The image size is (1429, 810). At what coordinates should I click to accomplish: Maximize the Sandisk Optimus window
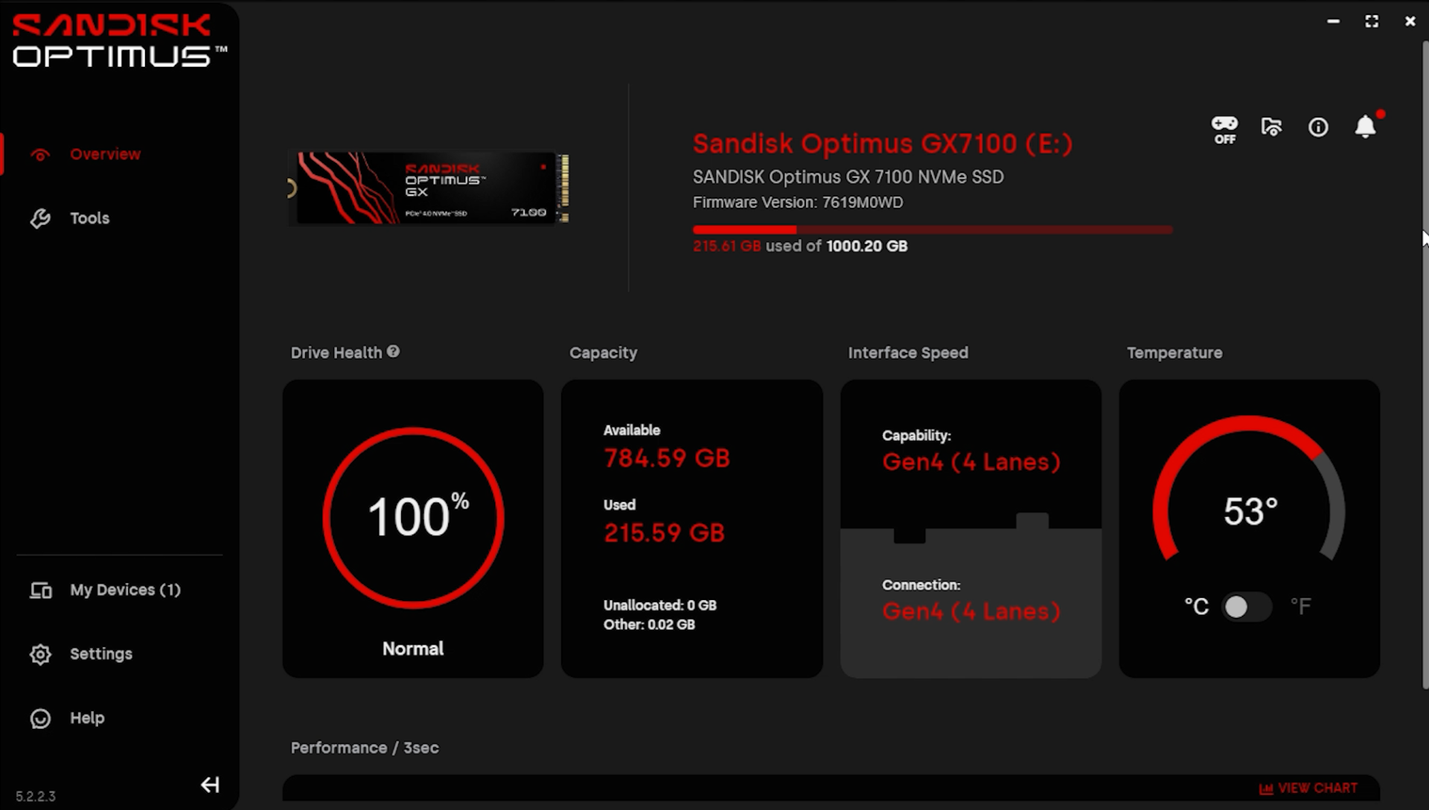pos(1372,22)
